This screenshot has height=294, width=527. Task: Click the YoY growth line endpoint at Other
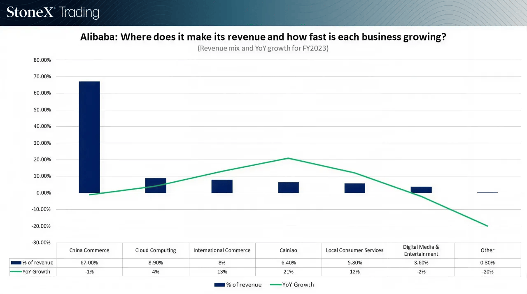coord(487,226)
